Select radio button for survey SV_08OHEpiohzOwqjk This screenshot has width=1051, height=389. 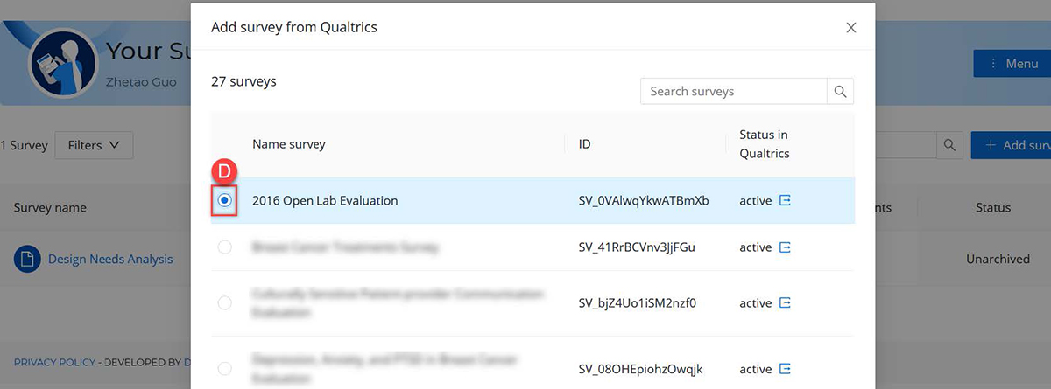225,369
